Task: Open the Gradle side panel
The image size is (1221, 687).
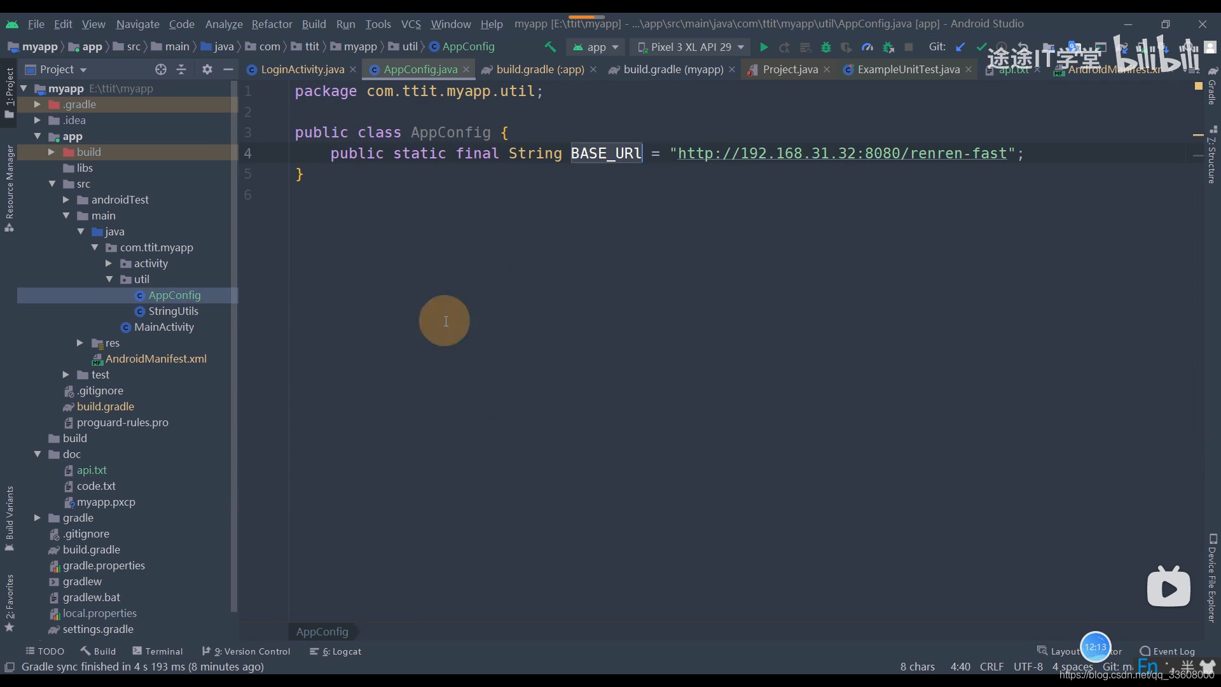Action: tap(1212, 86)
